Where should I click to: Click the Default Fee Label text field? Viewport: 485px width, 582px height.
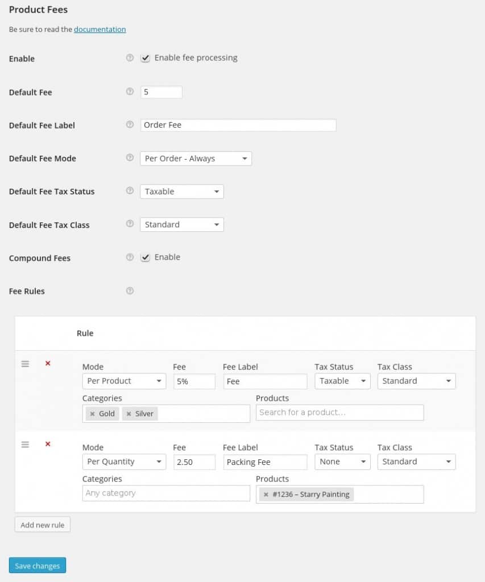point(238,125)
